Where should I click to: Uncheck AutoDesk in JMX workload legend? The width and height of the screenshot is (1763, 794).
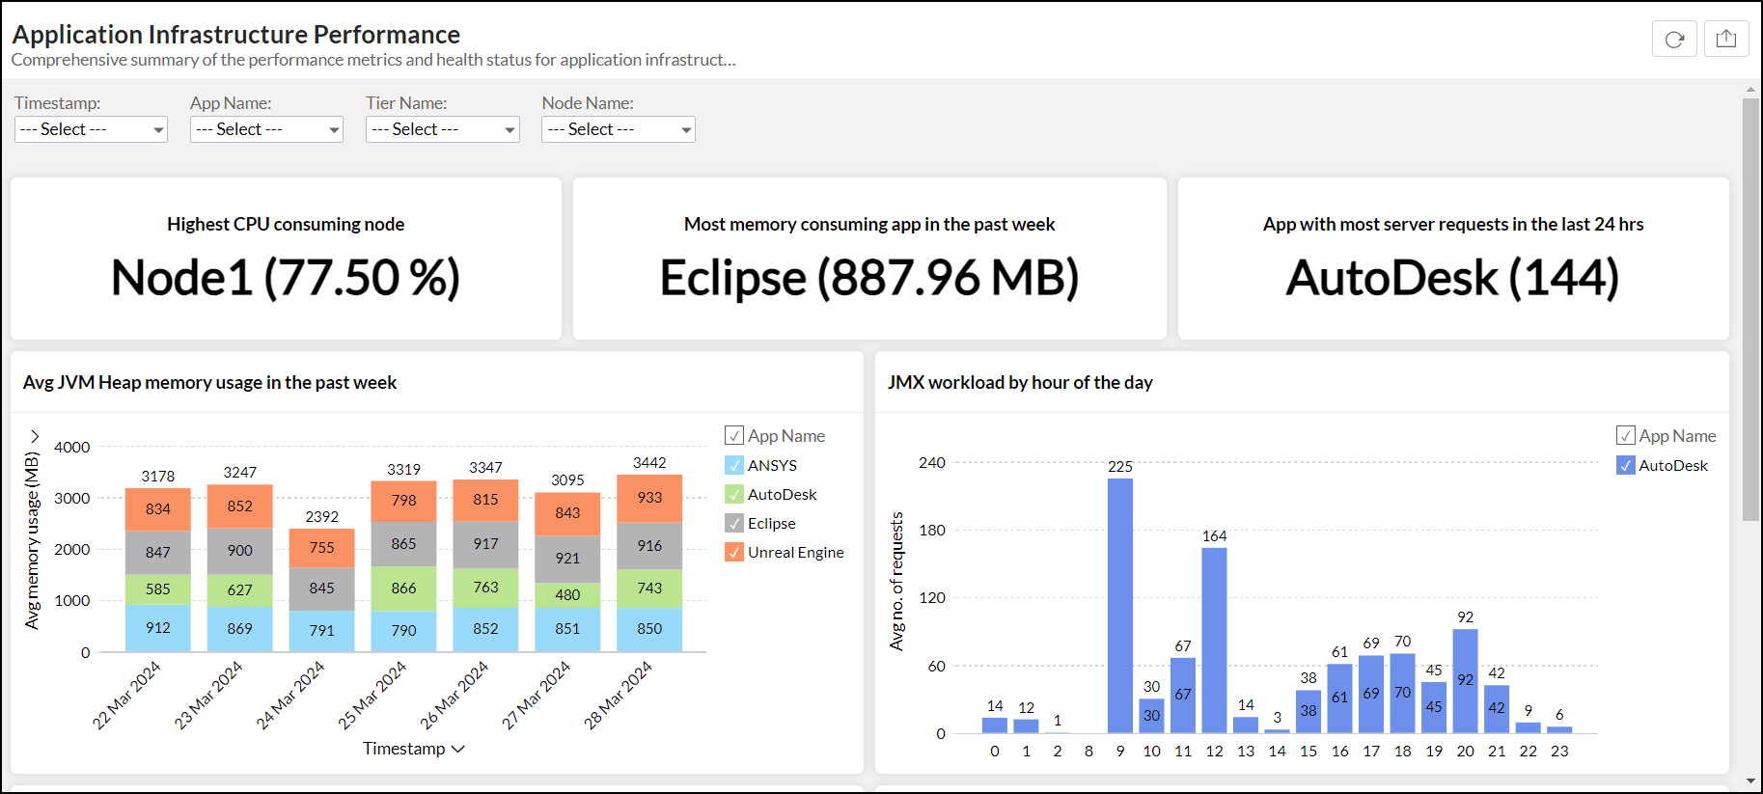point(1626,465)
